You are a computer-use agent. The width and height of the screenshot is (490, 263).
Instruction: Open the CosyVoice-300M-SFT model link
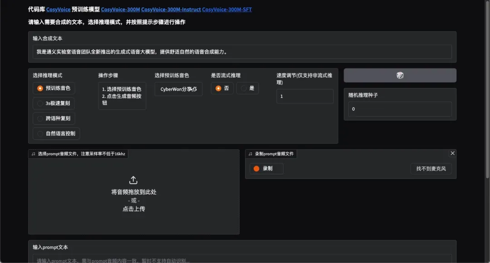coord(227,10)
